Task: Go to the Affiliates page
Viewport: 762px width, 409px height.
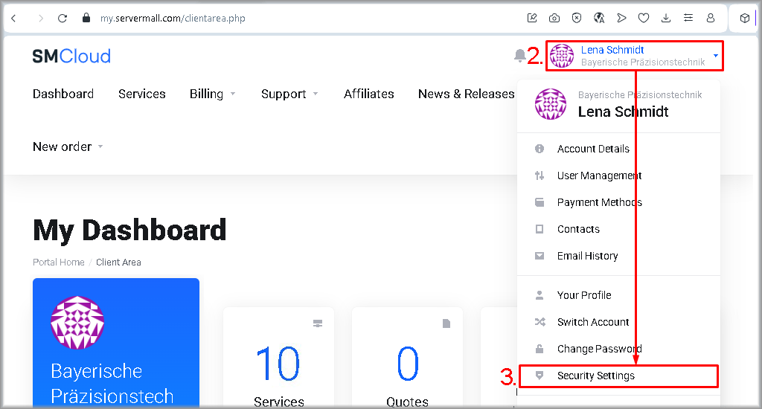Action: [368, 94]
